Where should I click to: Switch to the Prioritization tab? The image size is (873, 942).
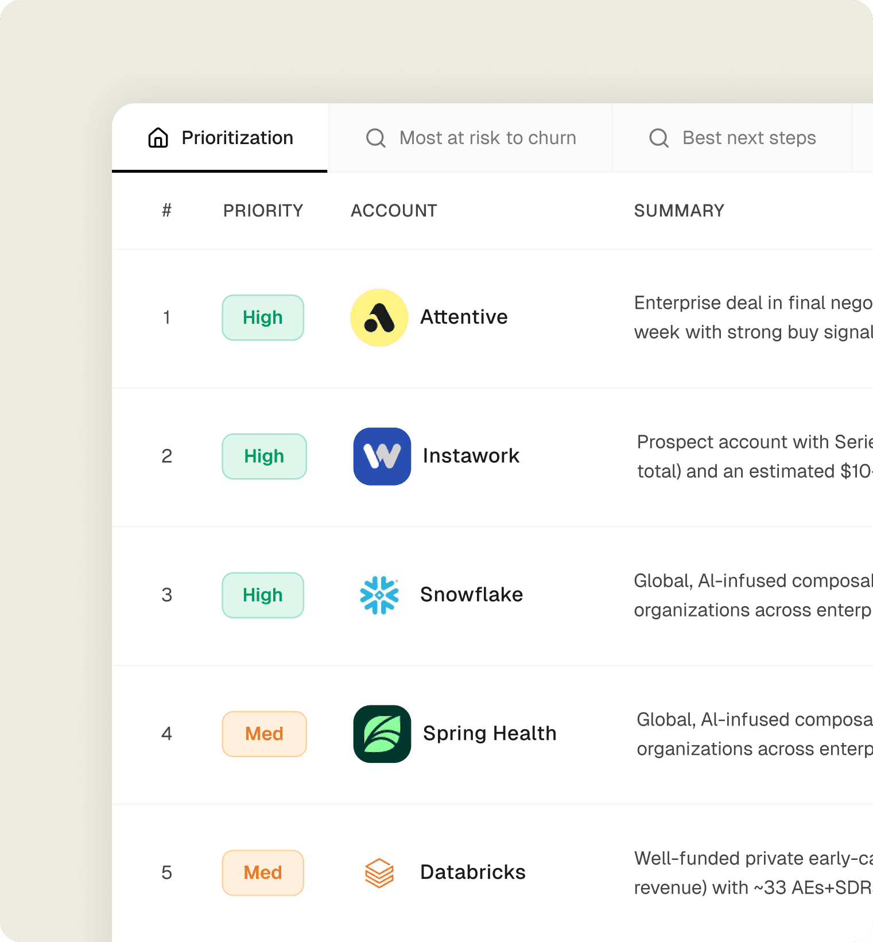tap(220, 138)
